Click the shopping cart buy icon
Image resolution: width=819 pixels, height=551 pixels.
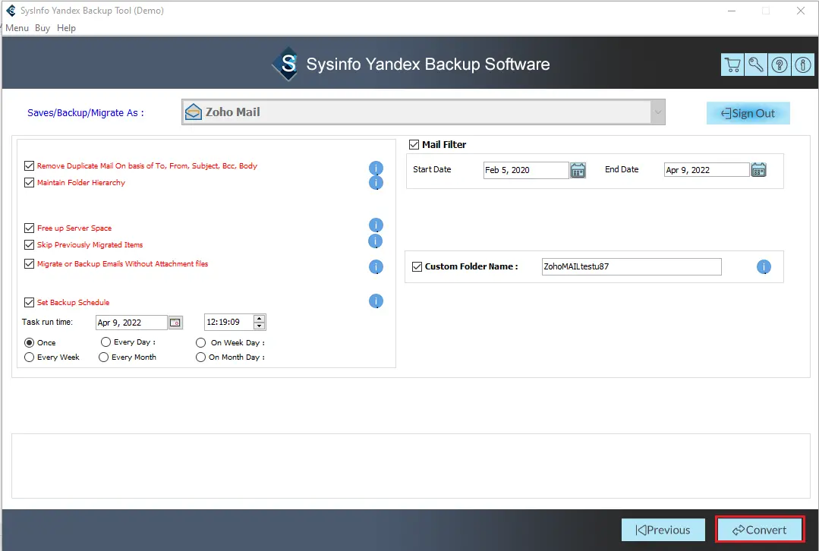click(732, 65)
